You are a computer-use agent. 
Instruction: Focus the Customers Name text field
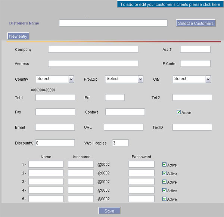pyautogui.click(x=113, y=23)
